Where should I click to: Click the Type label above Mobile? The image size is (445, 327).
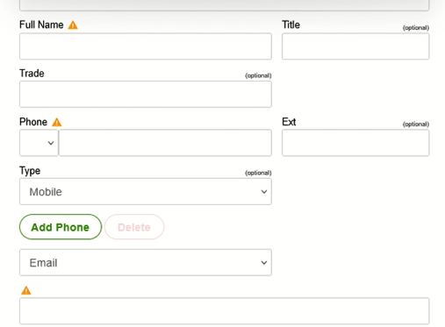click(x=30, y=171)
